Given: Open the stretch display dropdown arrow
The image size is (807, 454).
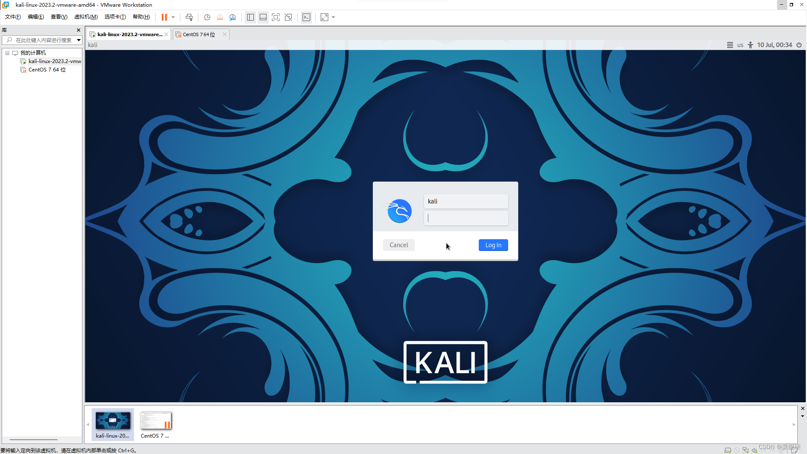Looking at the screenshot, I should [x=333, y=17].
